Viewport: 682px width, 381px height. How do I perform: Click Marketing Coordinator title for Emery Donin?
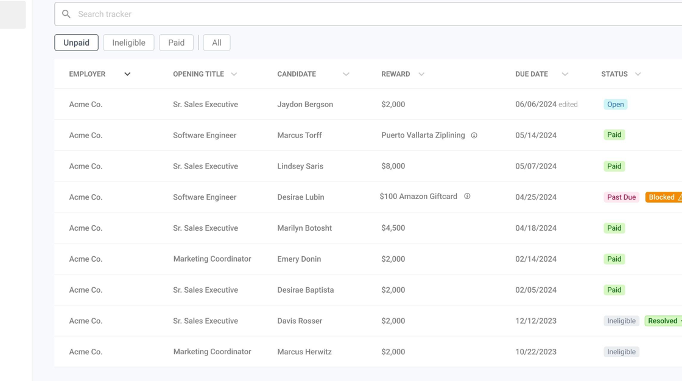[x=213, y=259]
